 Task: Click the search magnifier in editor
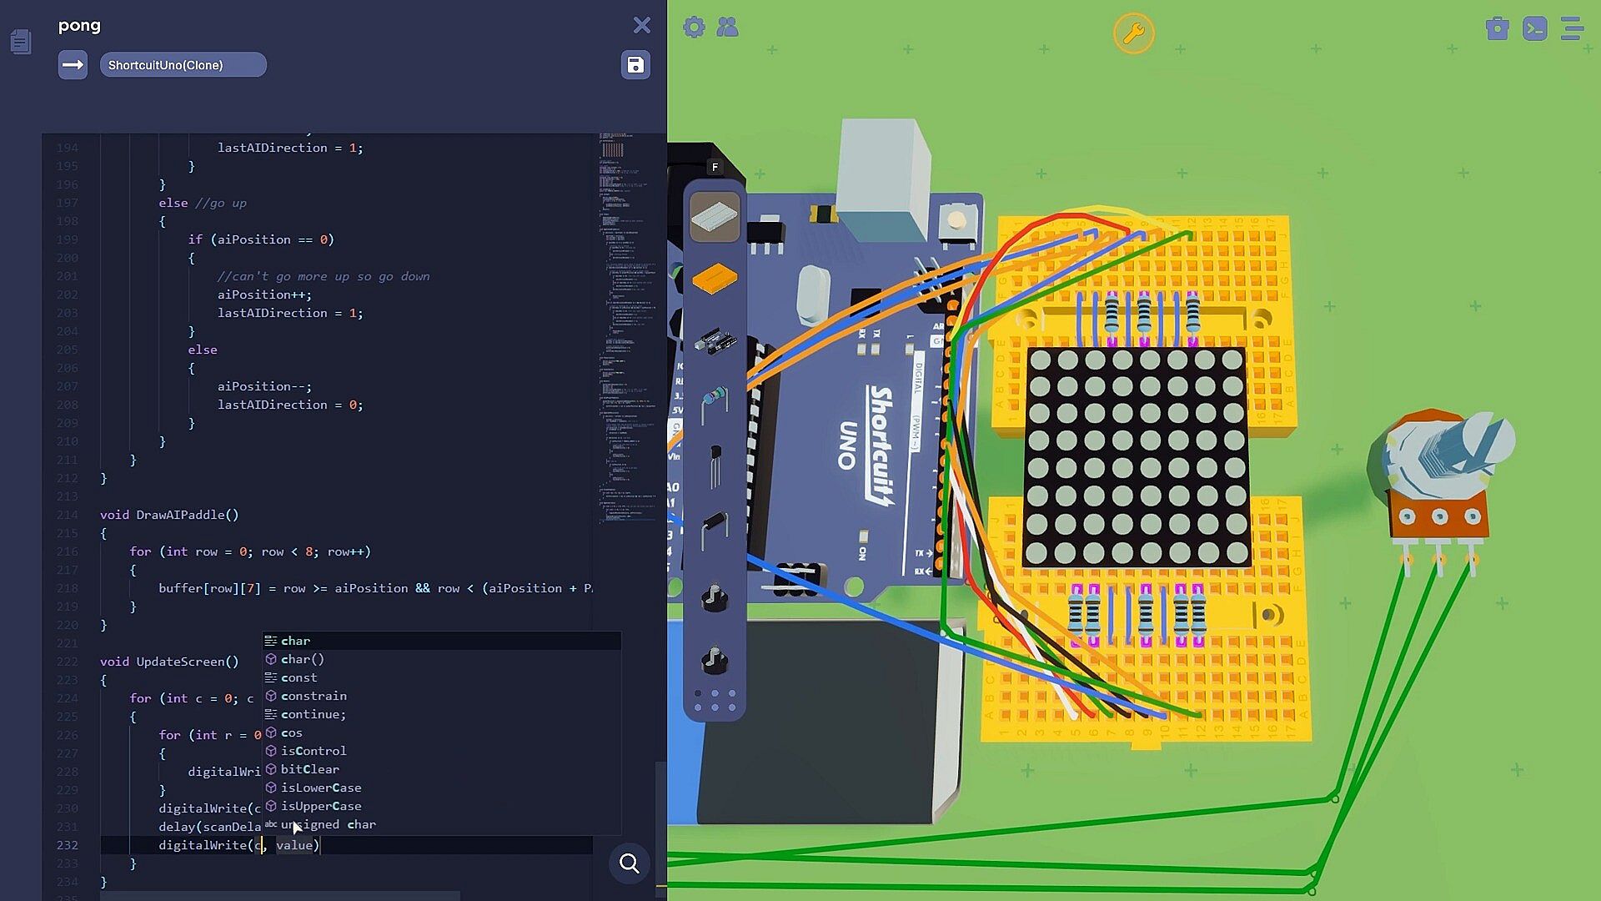[x=630, y=863]
